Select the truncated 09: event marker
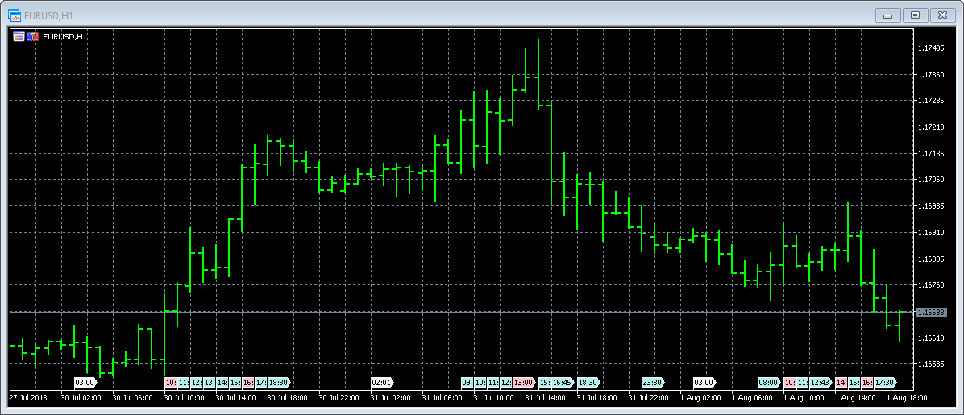 [467, 383]
